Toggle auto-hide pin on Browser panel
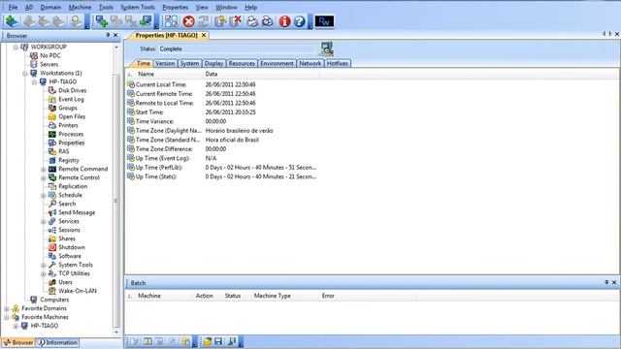This screenshot has width=621, height=349. (108, 35)
